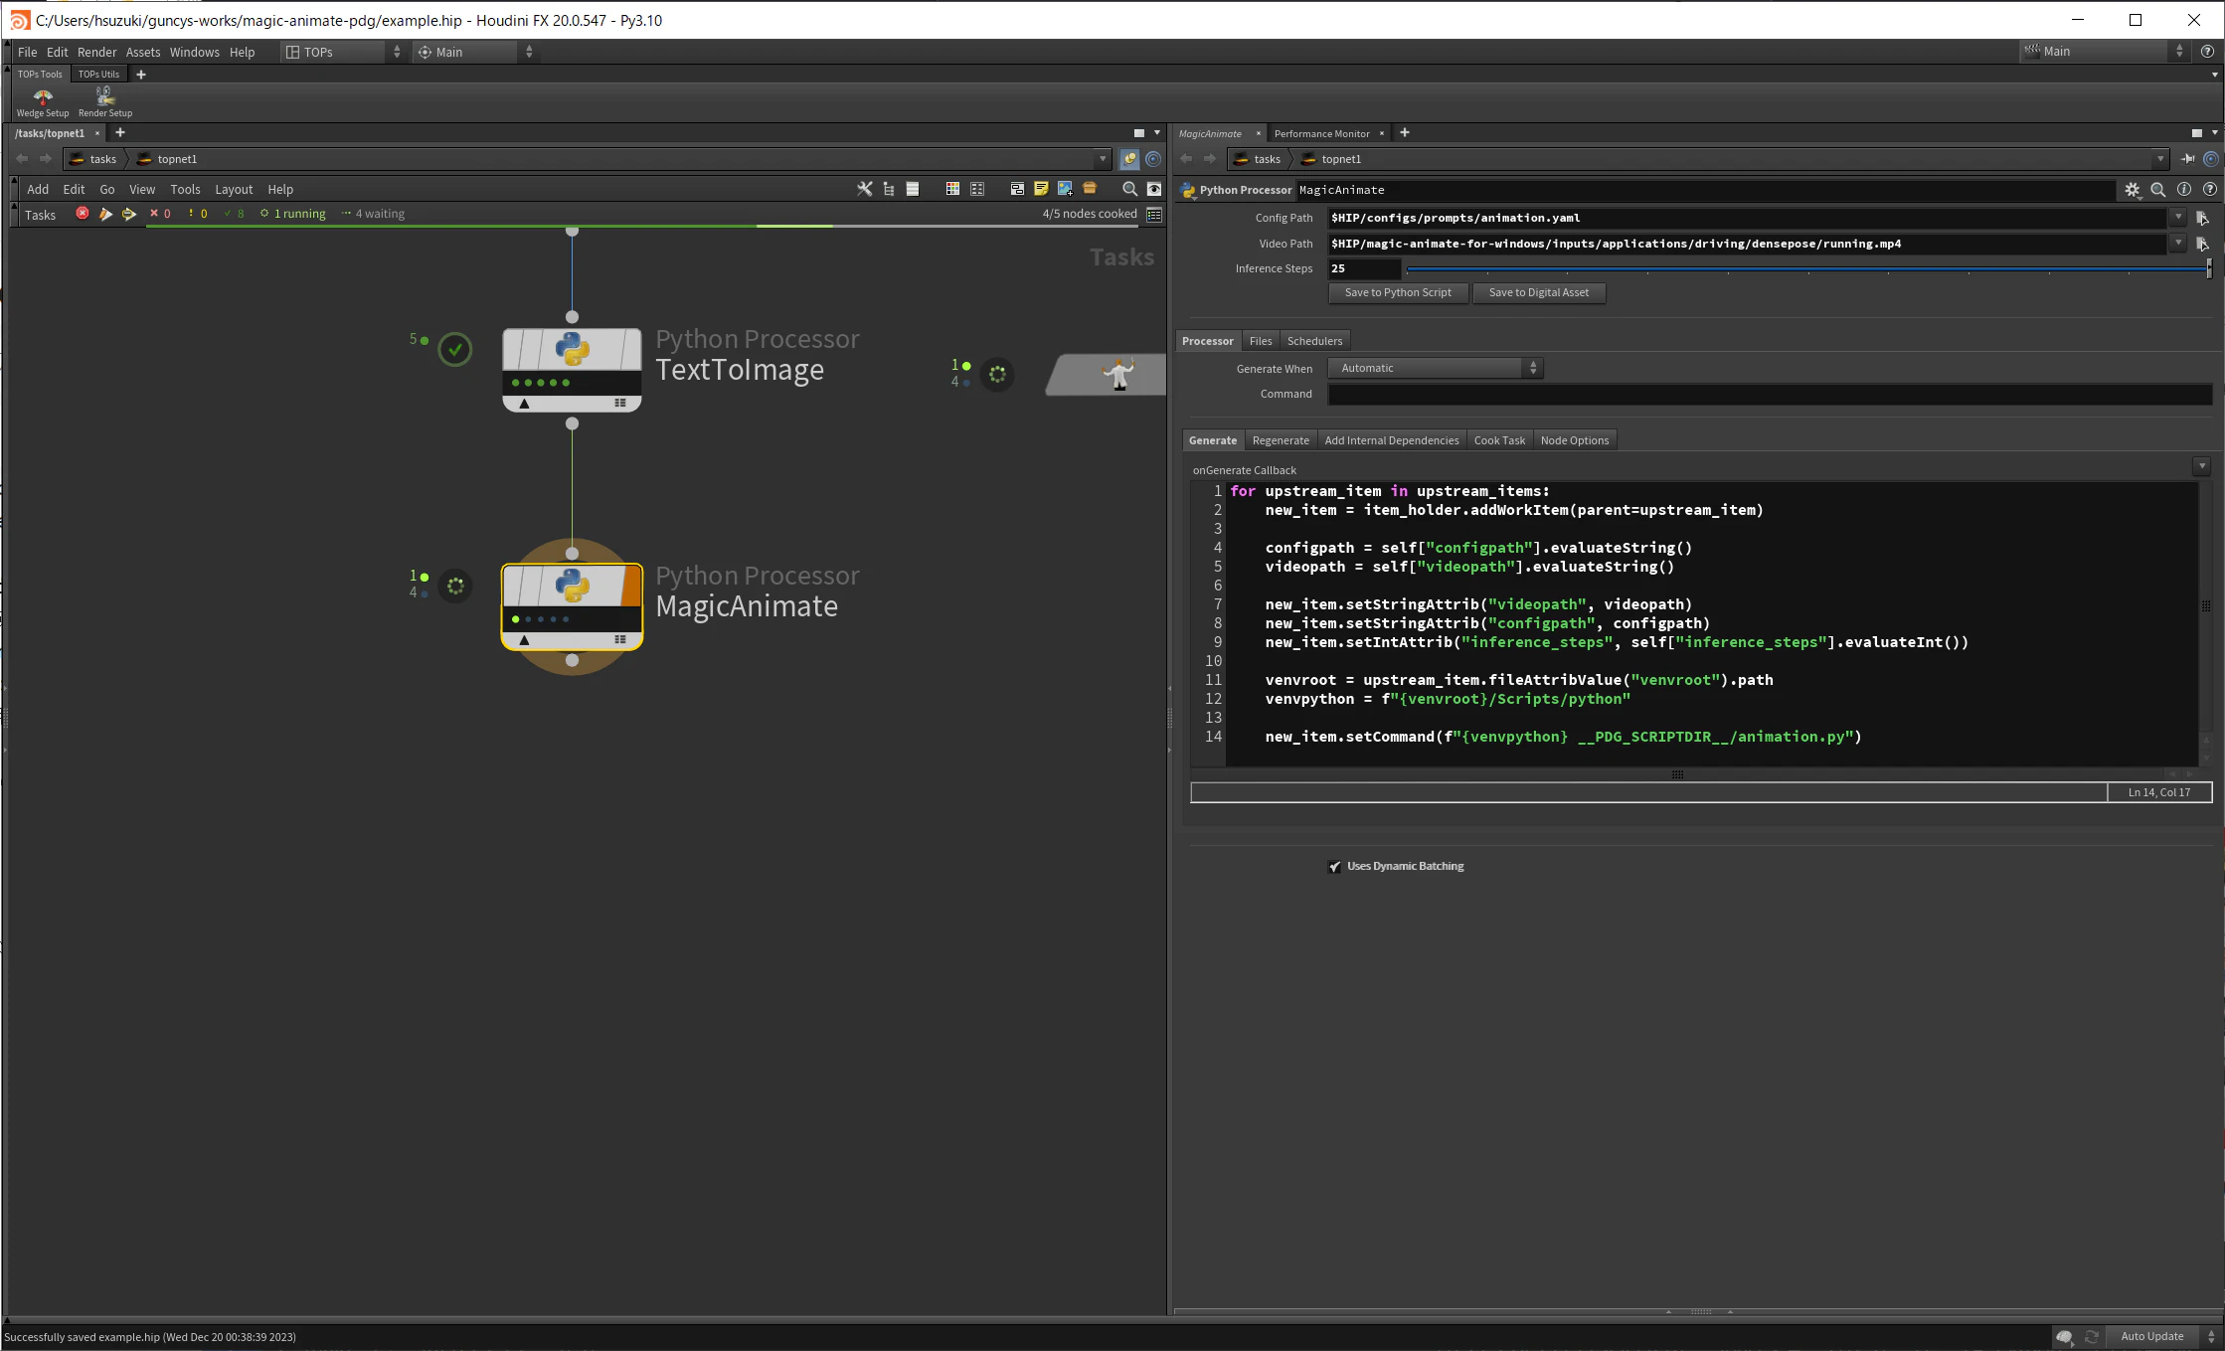
Task: Open the Layout menu in network editor
Action: point(234,189)
